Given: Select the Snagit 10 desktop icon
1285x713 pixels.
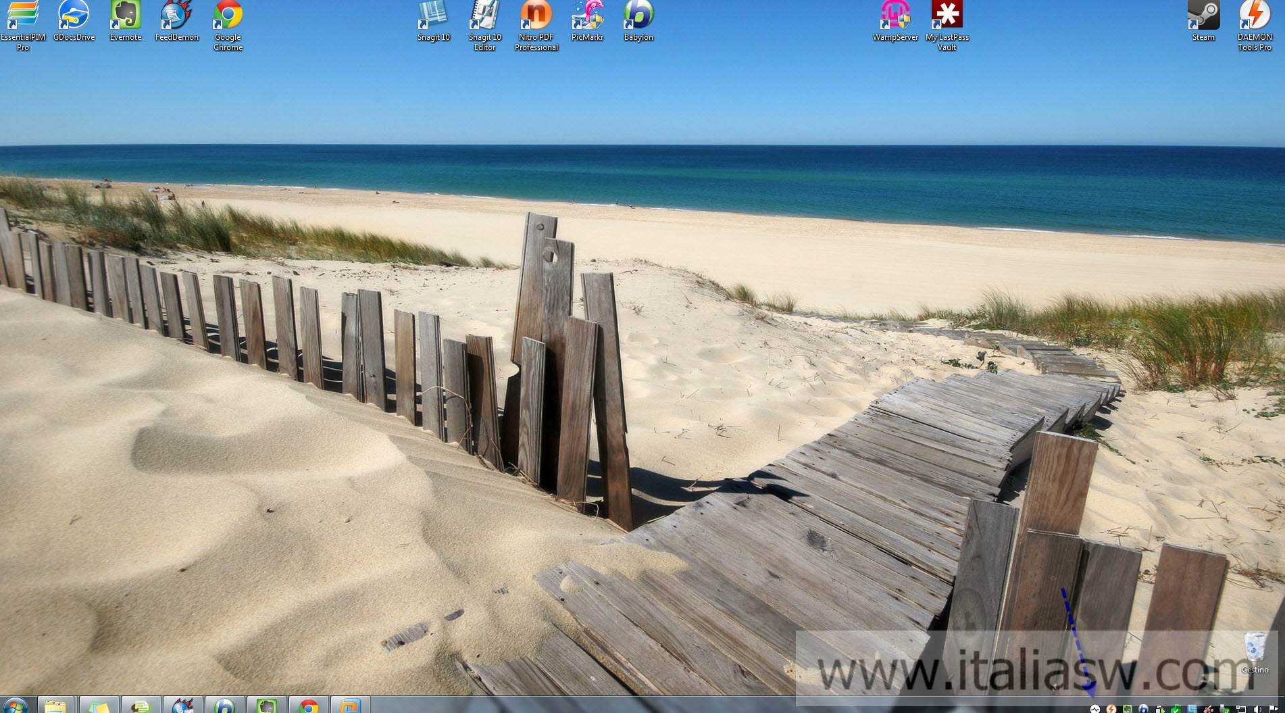Looking at the screenshot, I should (434, 21).
